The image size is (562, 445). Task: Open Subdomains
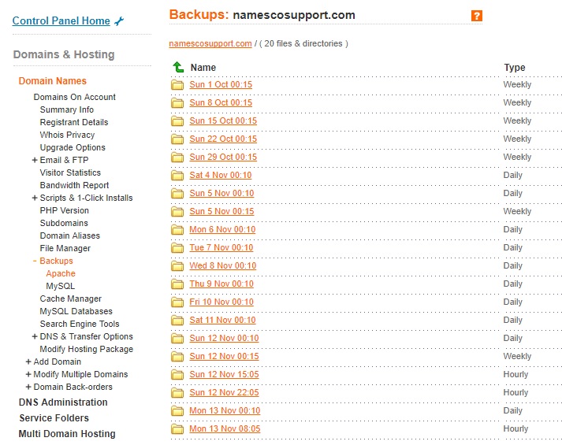[x=64, y=223]
